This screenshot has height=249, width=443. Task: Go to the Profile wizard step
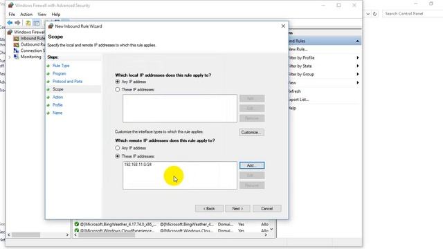pos(57,105)
